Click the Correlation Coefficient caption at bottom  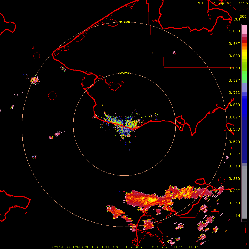click(x=126, y=247)
